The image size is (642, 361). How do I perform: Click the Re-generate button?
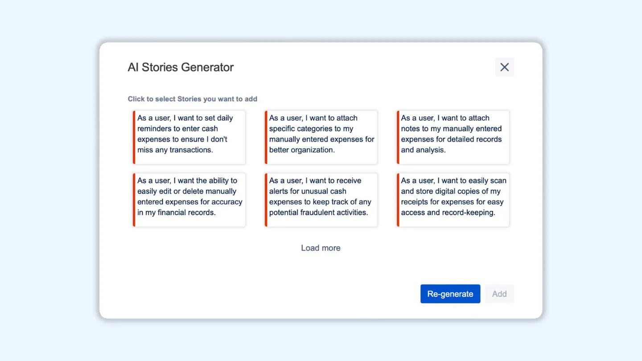[x=450, y=294]
